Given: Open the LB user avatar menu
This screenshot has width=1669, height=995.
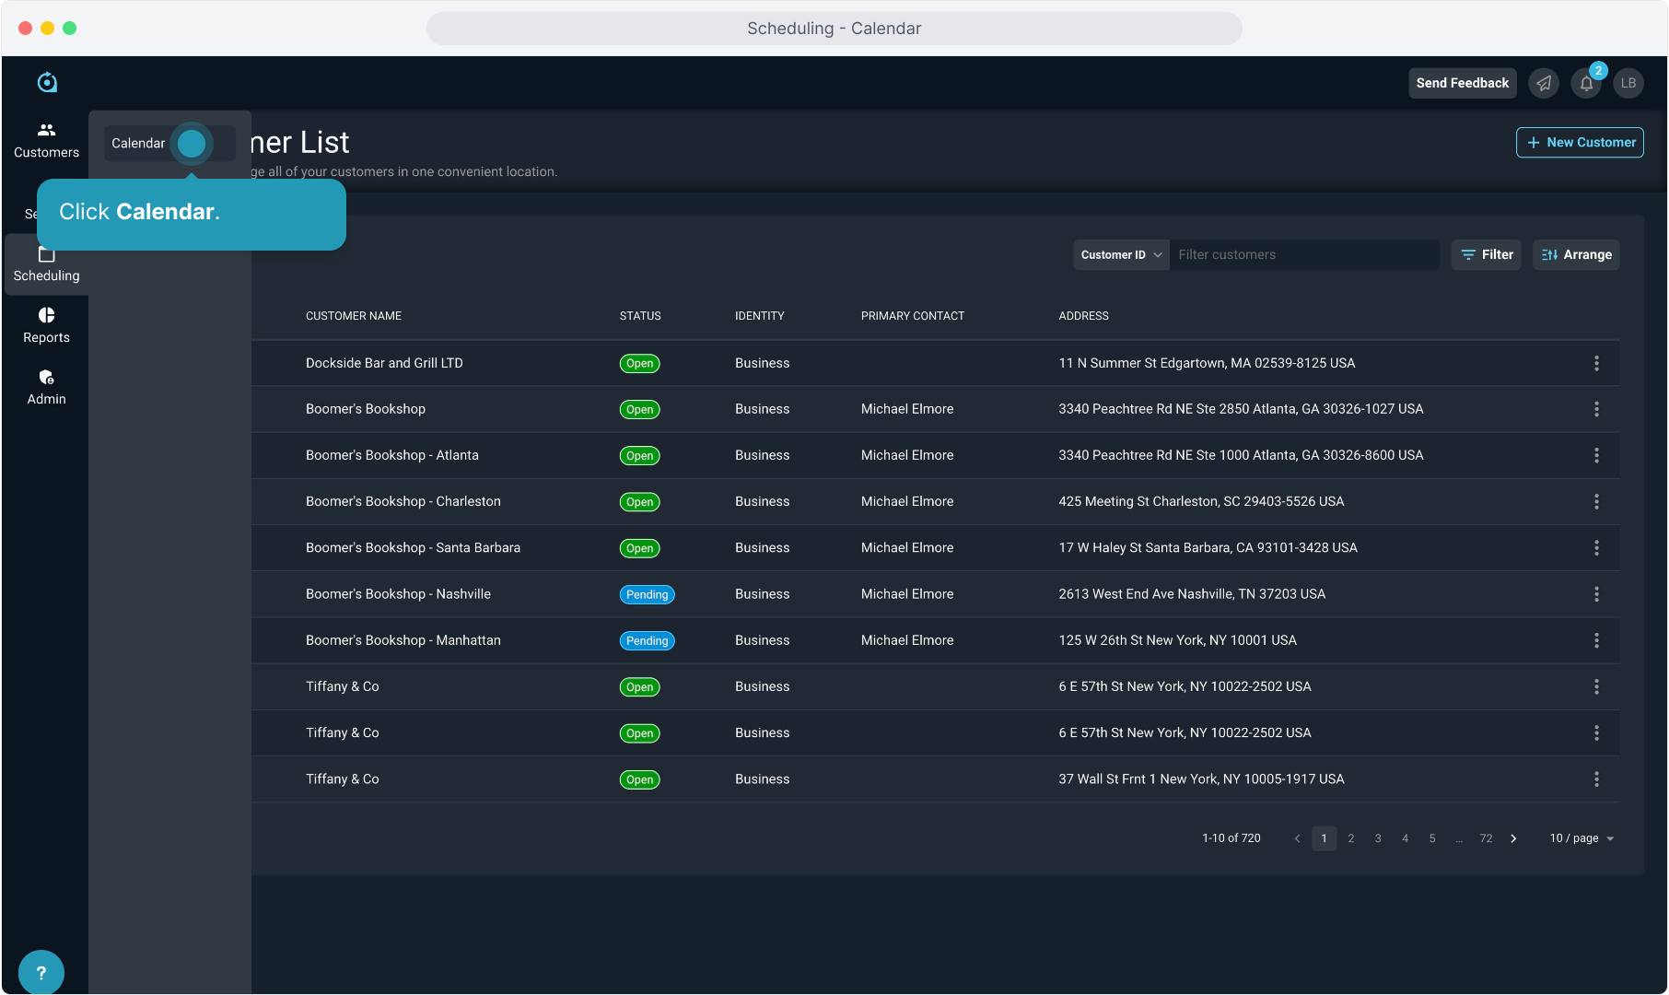Looking at the screenshot, I should (x=1628, y=83).
